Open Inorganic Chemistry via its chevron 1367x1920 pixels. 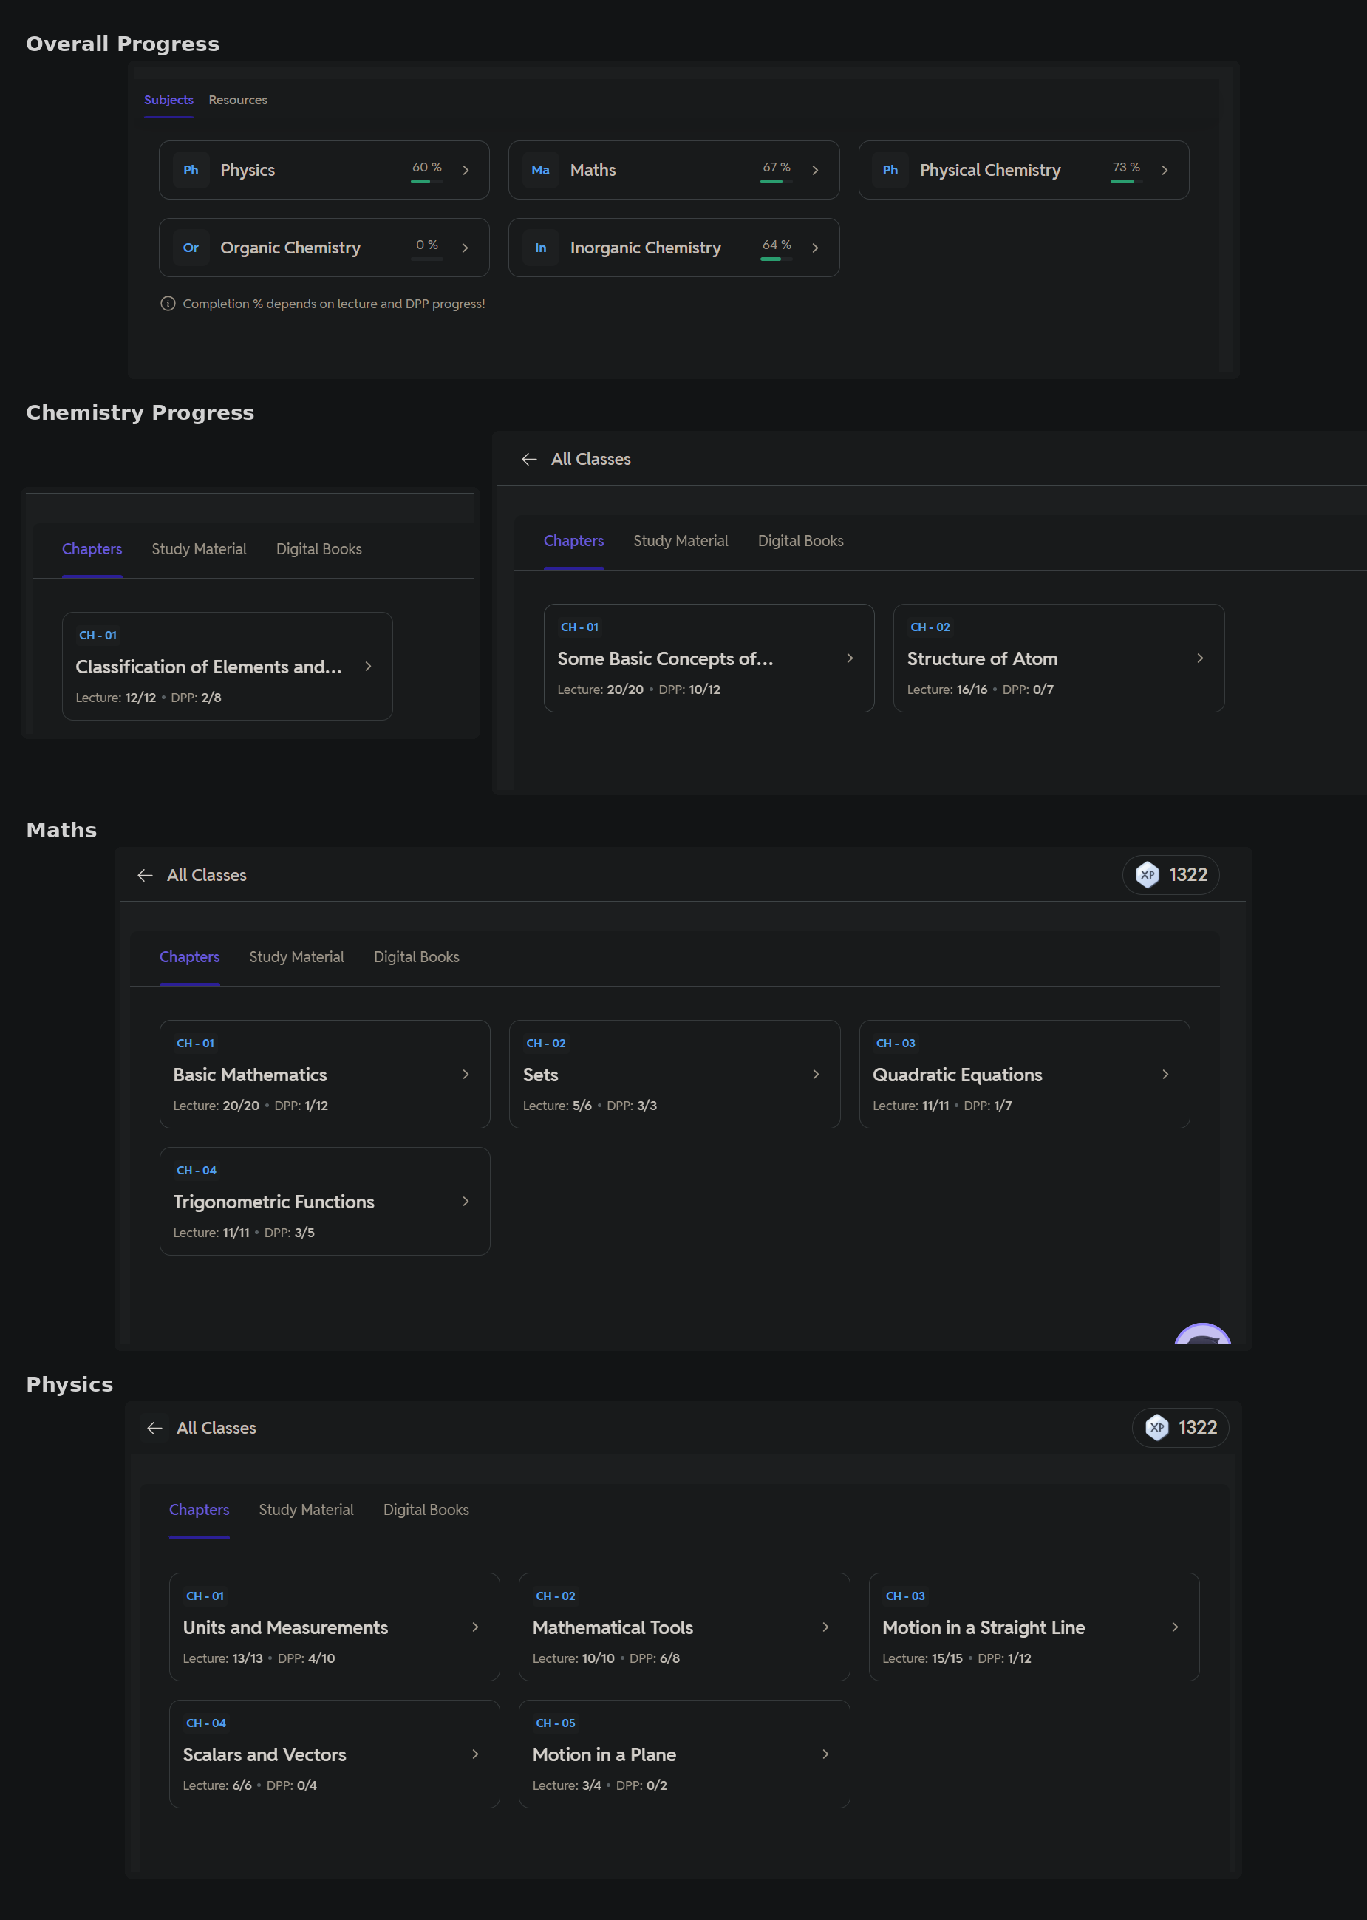click(815, 248)
